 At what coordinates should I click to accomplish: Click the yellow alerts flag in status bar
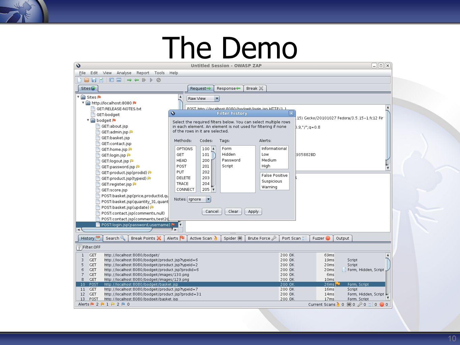click(113, 304)
